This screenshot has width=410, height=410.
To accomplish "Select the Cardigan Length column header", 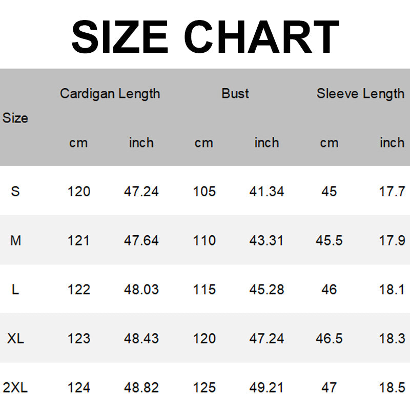I will coord(110,94).
